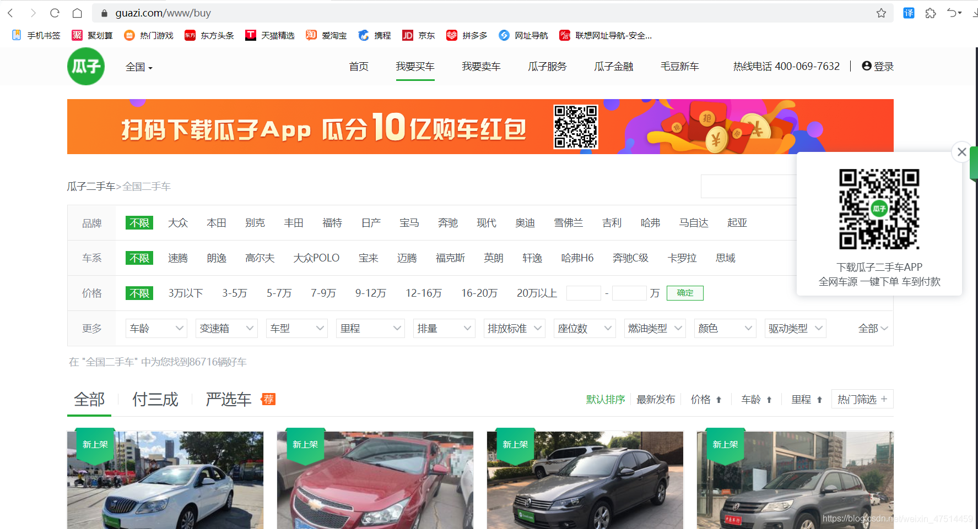Open 聚划算 bookmark
Viewport: 978px width, 529px height.
pyautogui.click(x=92, y=35)
